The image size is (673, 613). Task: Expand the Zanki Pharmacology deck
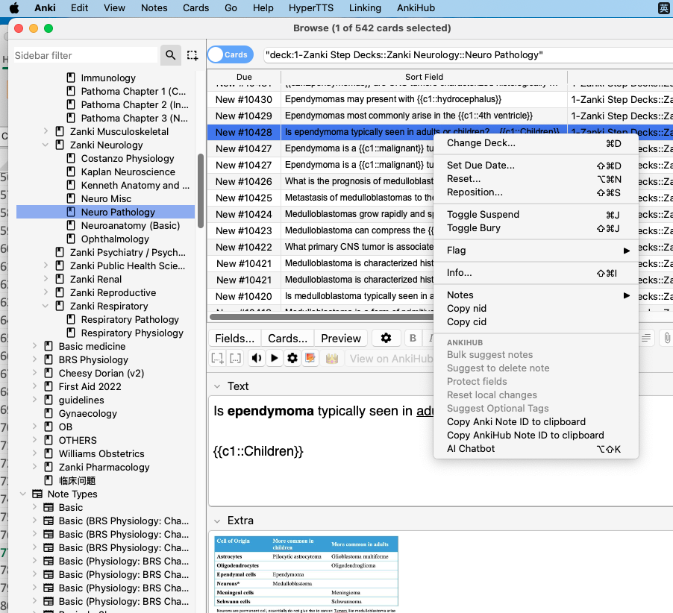tap(46, 468)
